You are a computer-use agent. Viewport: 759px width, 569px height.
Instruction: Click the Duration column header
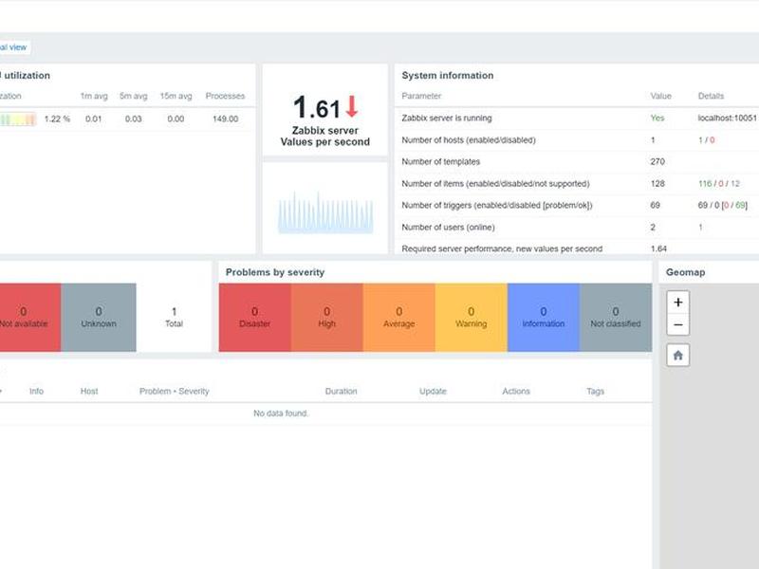coord(341,391)
